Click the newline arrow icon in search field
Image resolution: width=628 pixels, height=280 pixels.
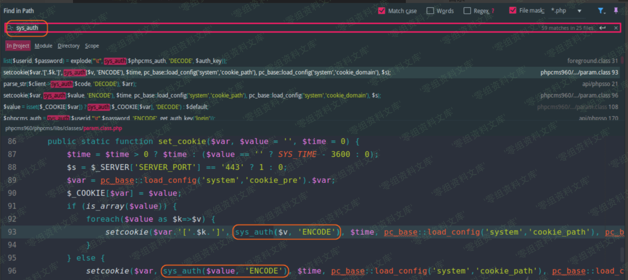603,28
